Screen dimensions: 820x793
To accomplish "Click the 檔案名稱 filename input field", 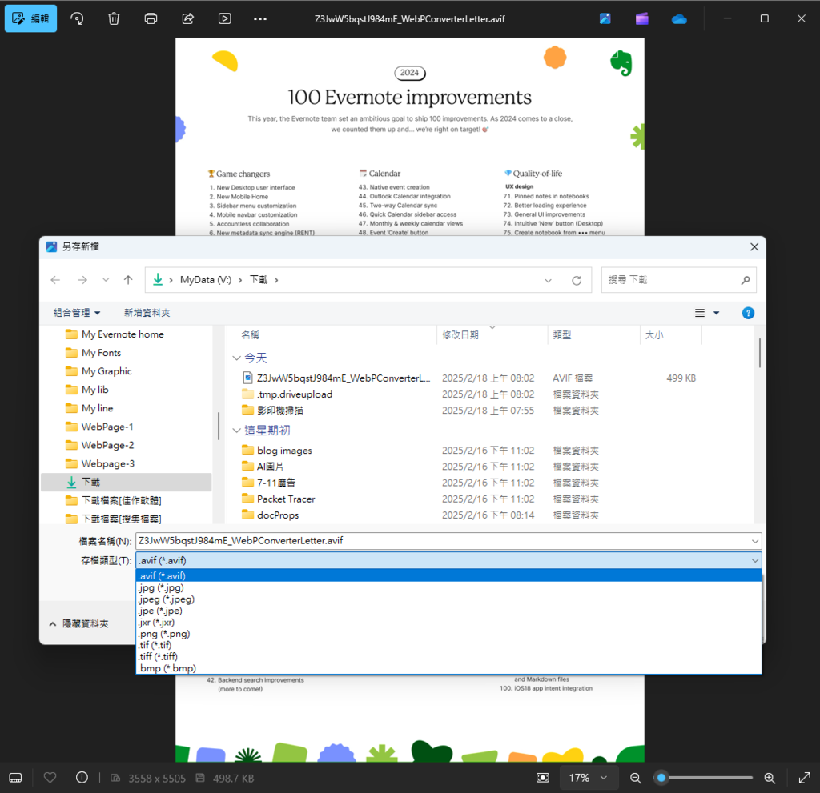I will coord(442,541).
